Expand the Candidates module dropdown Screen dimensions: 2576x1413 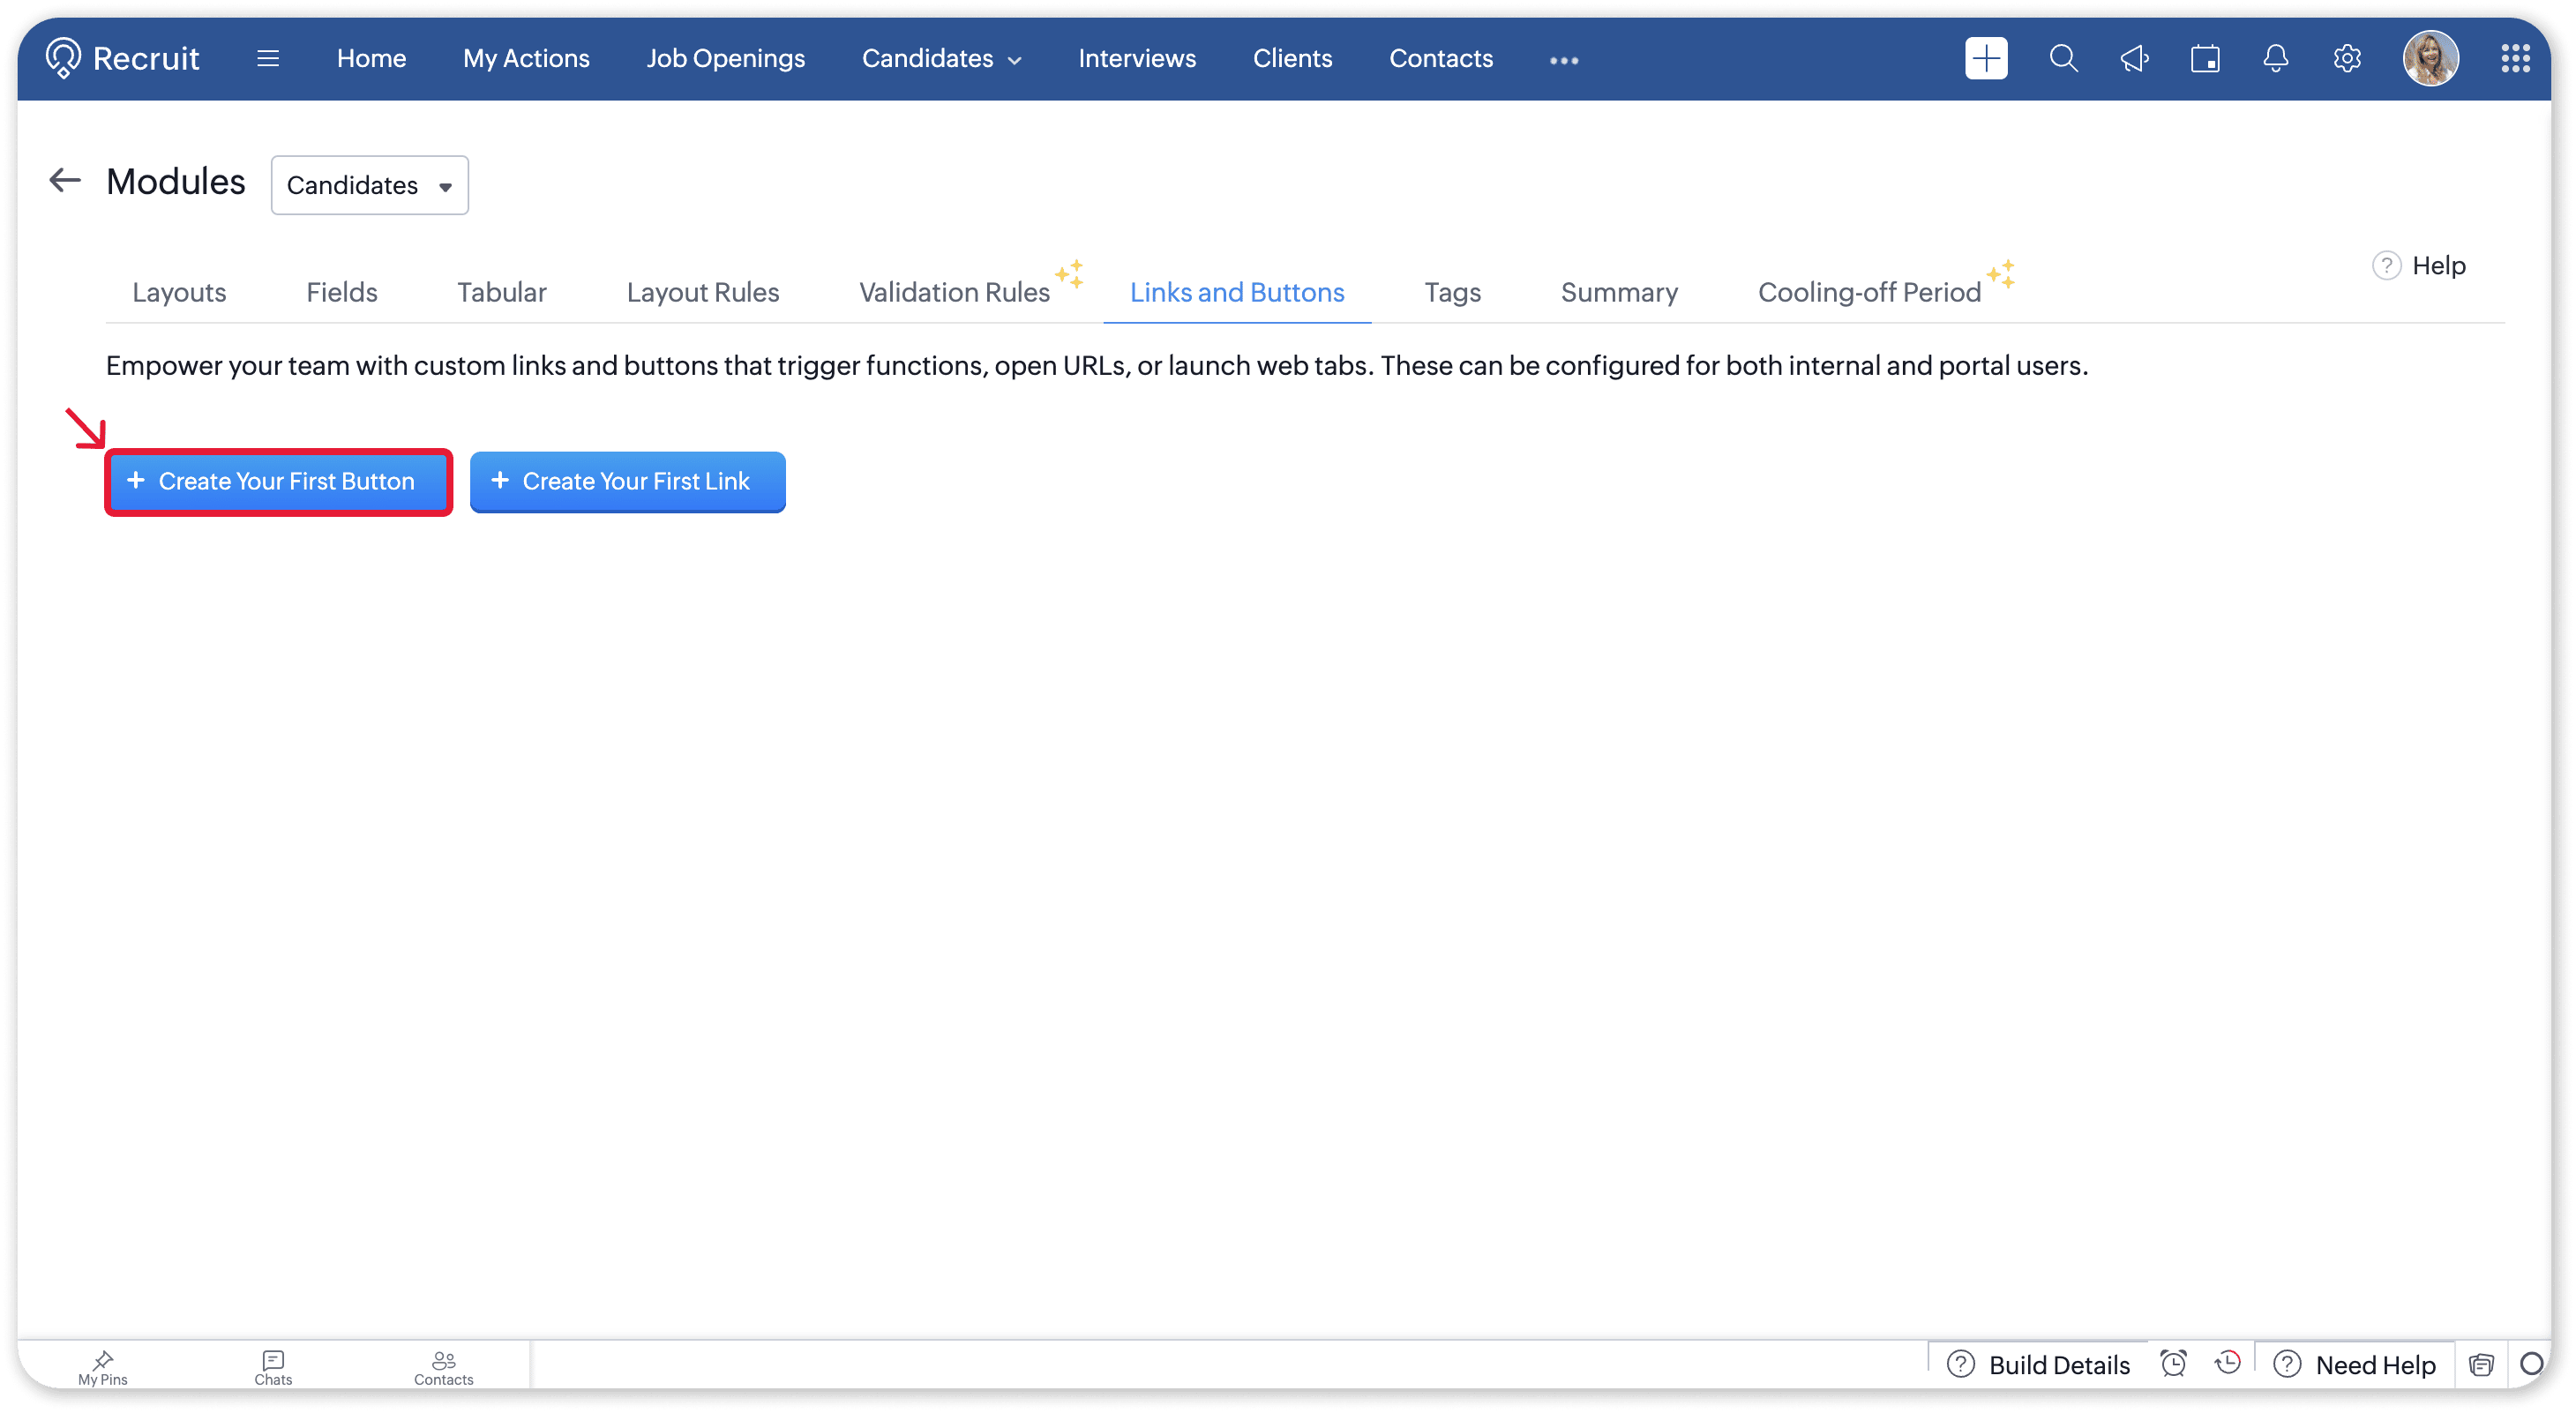pyautogui.click(x=369, y=185)
